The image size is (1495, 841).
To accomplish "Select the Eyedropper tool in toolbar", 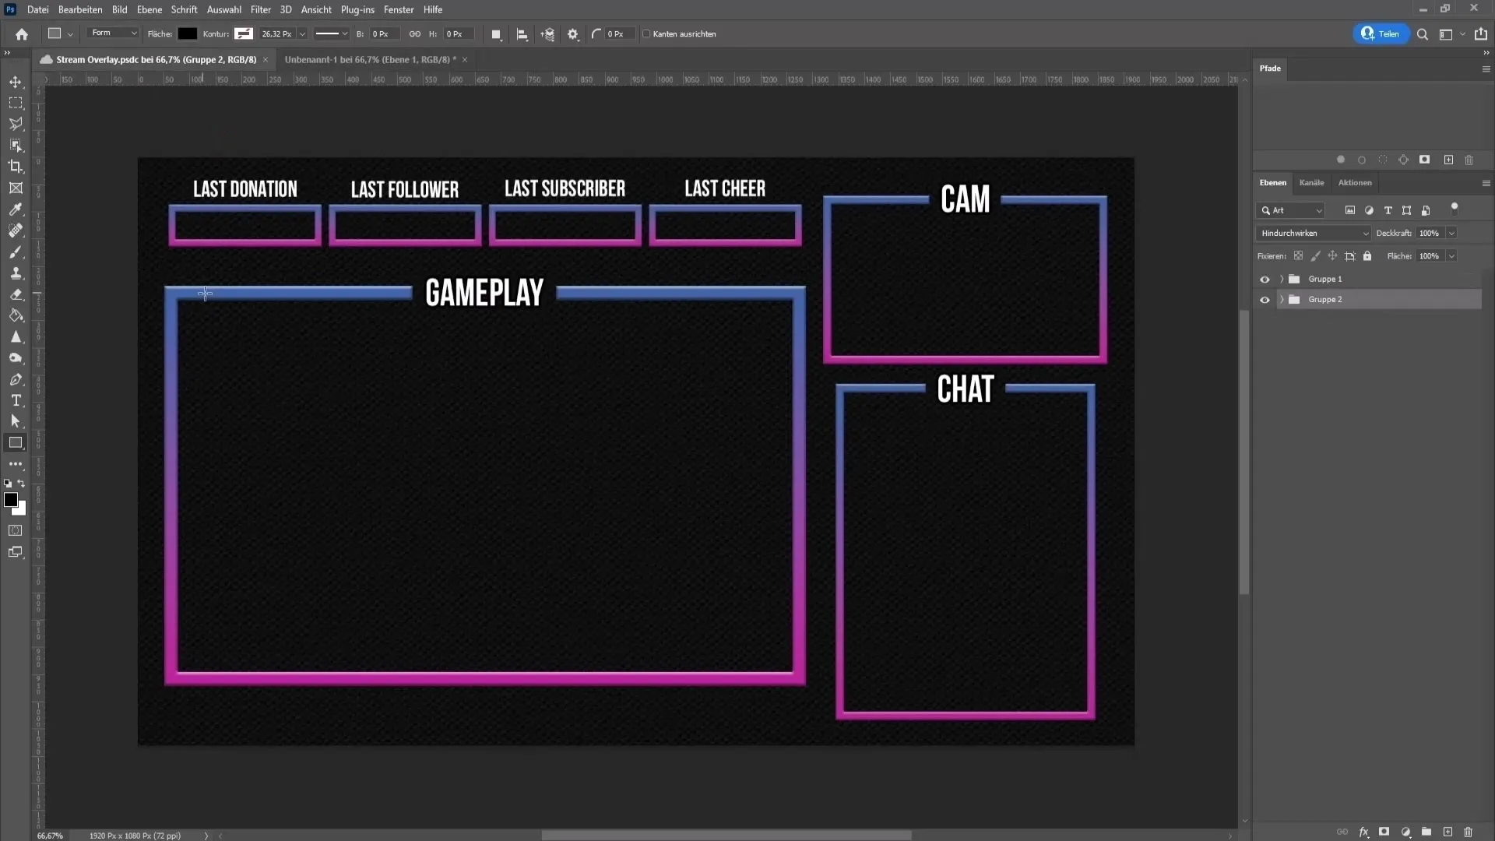I will 16,209.
